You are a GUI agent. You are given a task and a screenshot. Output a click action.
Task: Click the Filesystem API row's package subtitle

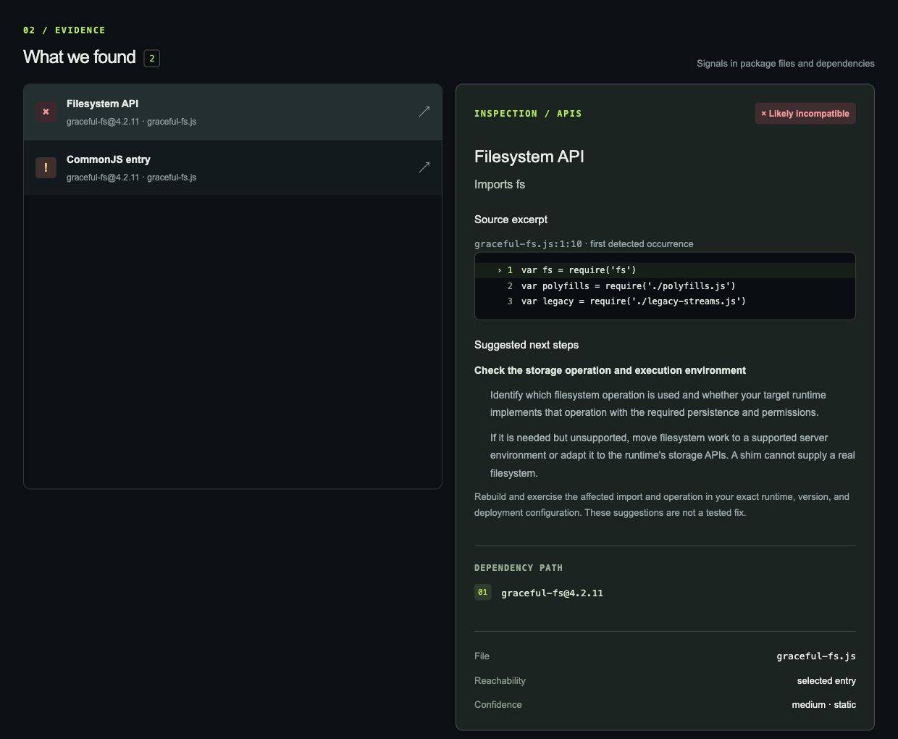pos(131,122)
